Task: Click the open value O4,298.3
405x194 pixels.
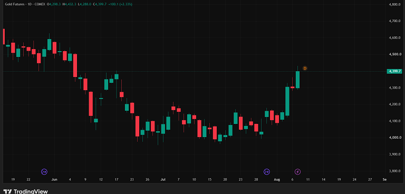Action: click(x=54, y=4)
